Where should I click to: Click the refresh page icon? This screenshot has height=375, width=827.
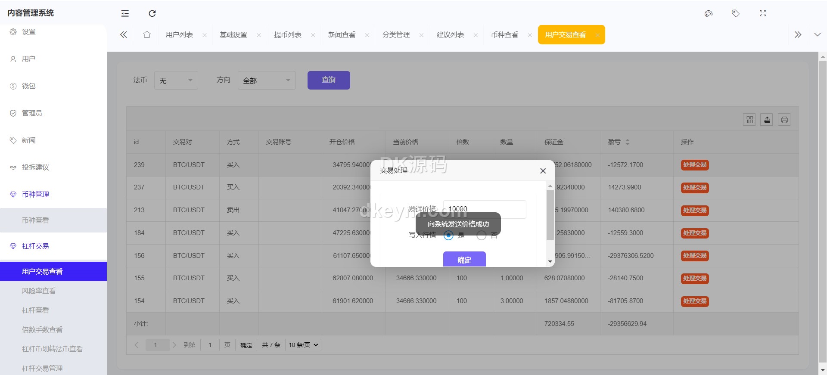tap(152, 13)
